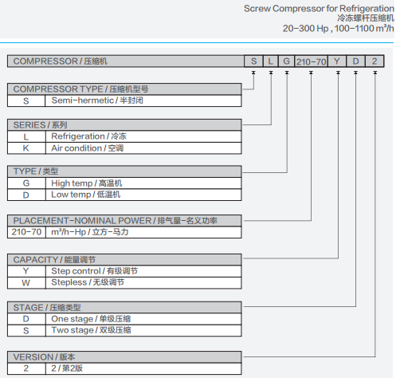Viewport: 400px width, 378px height.
Task: Click the Step control row
Action: 124,271
